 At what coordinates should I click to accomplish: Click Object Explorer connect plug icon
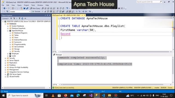(x=11, y=19)
